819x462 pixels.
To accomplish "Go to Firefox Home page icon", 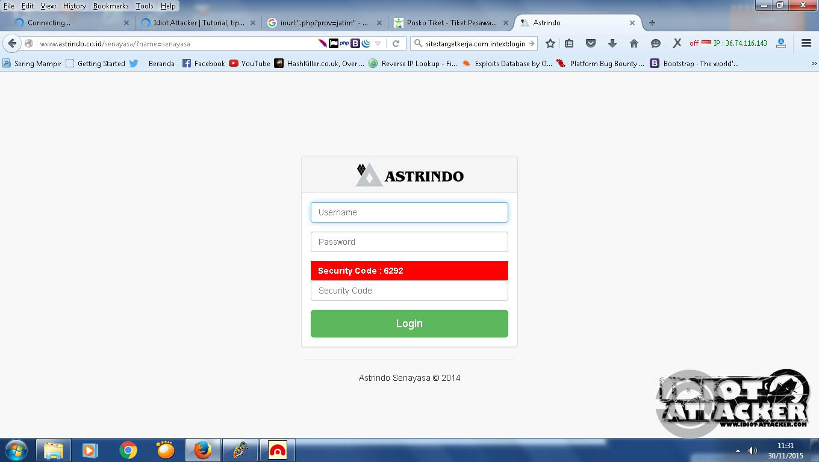I will (x=634, y=43).
